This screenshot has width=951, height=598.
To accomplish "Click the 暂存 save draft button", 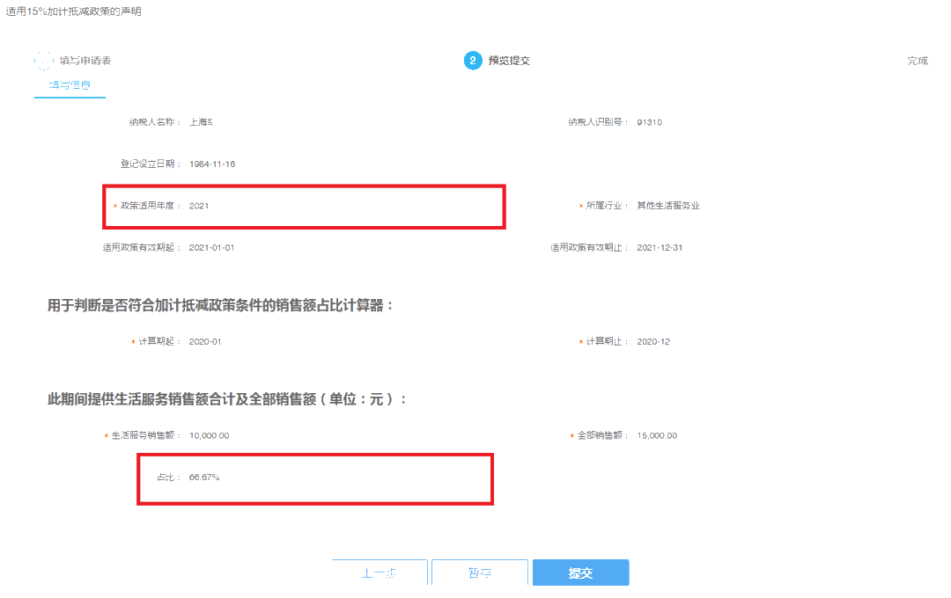I will pyautogui.click(x=480, y=572).
